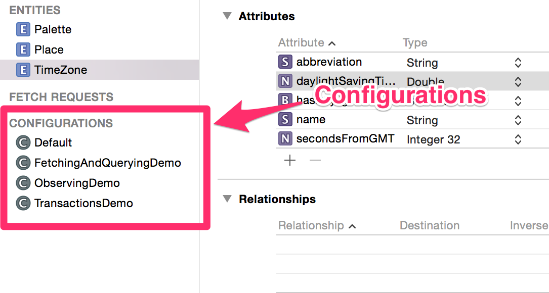Select the TransactionsDemo configuration label
Screen dimensions: 549x293
coord(83,204)
